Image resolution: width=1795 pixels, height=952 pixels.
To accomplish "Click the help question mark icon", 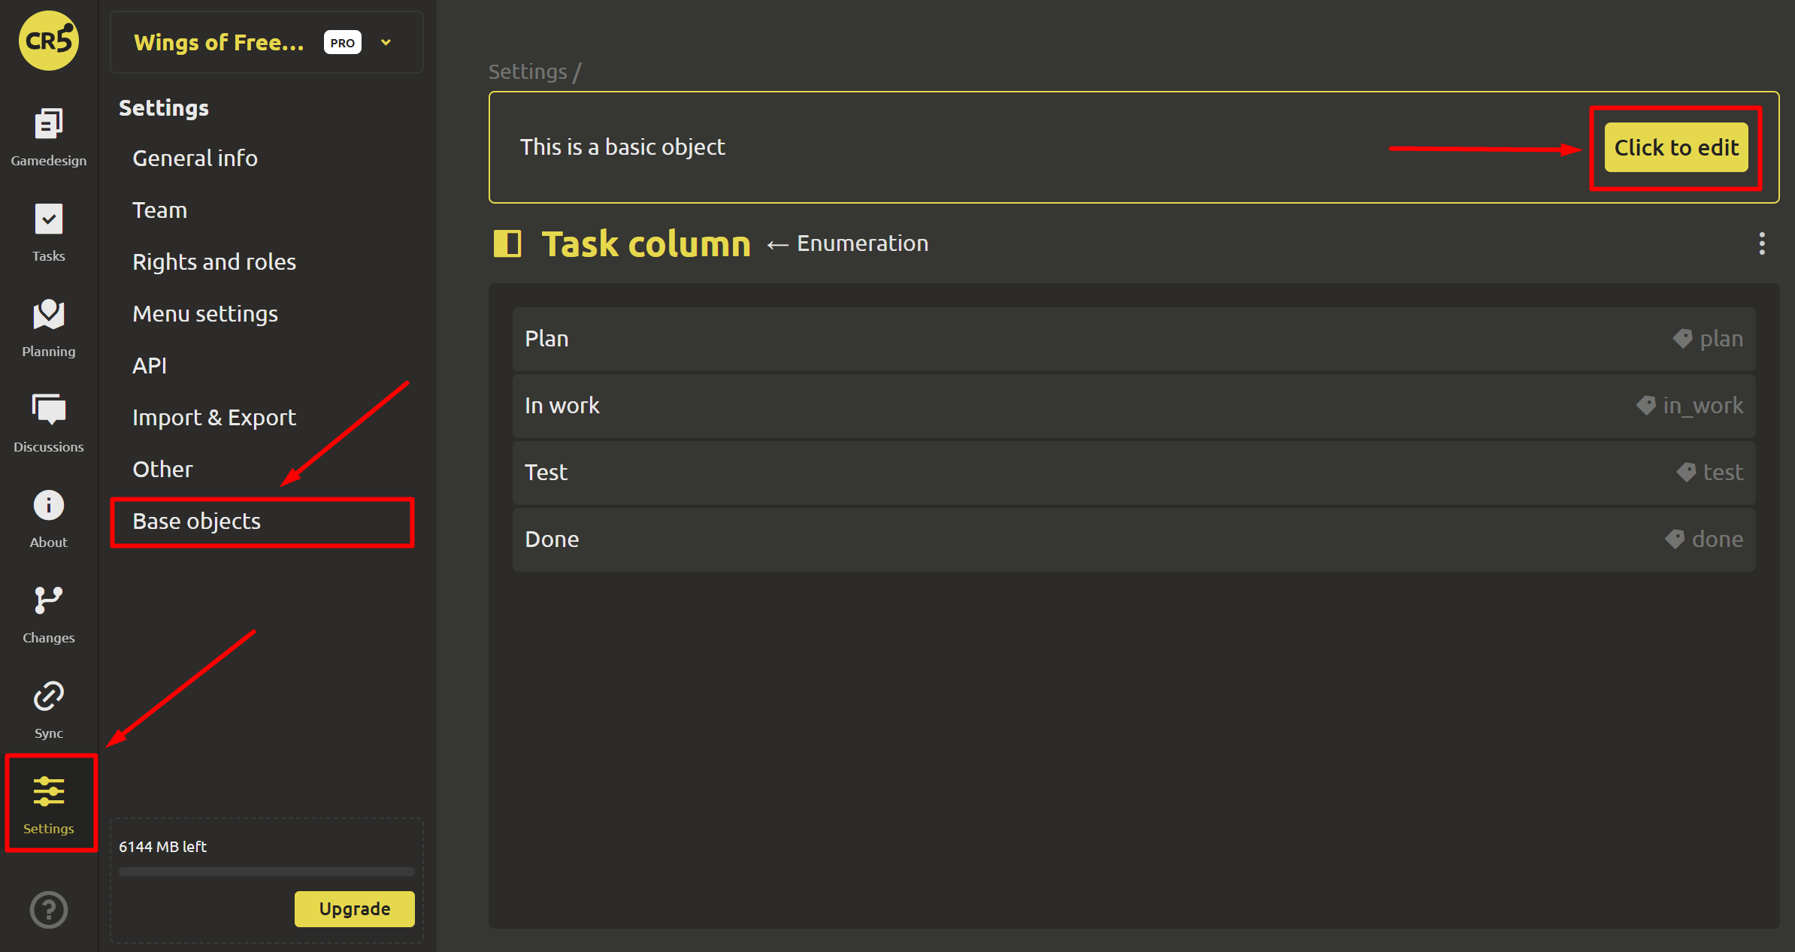I will point(48,909).
